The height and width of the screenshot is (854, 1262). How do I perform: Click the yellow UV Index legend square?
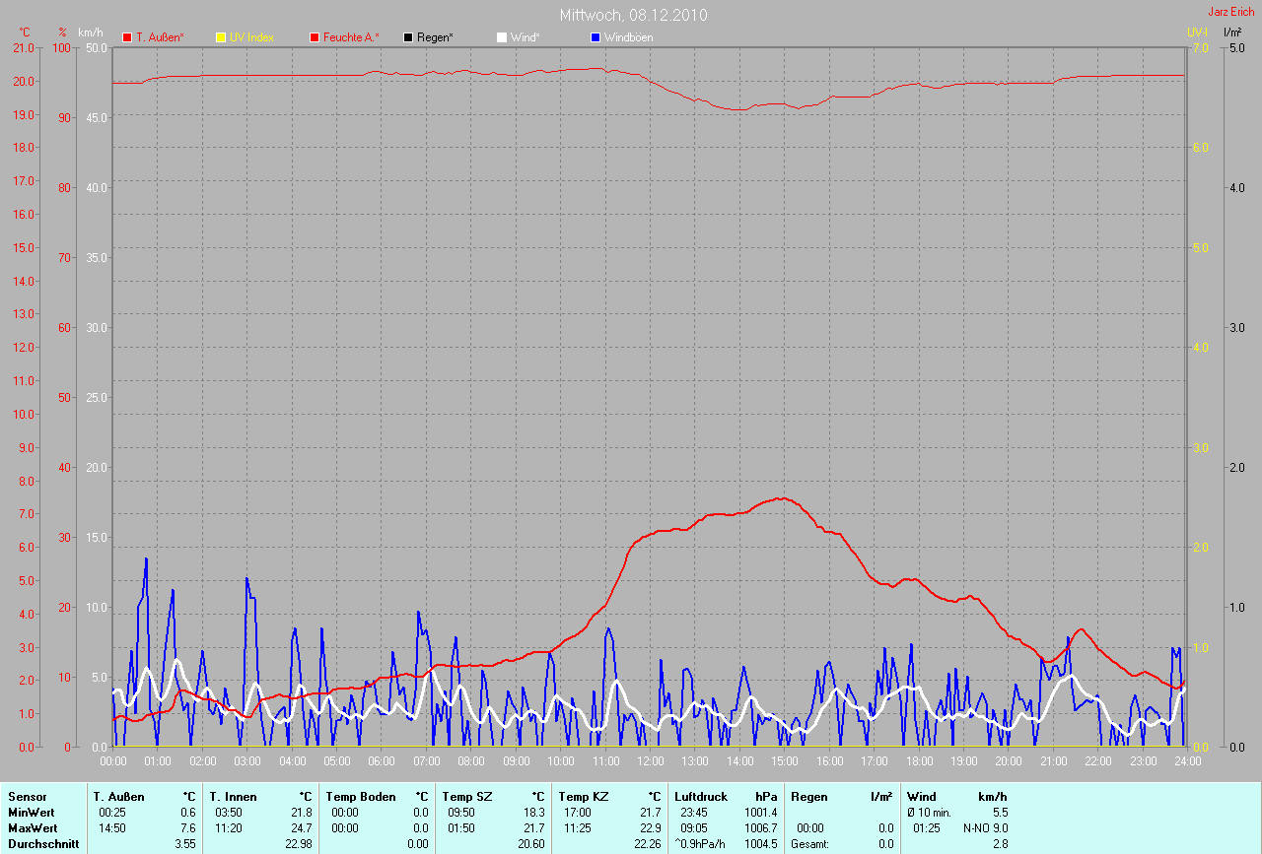click(221, 37)
